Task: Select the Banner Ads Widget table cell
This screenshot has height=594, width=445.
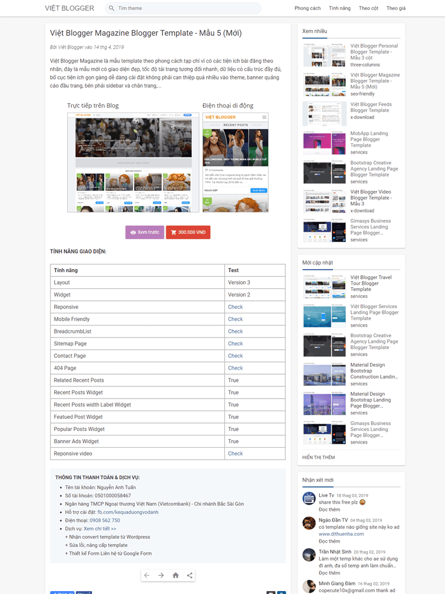Action: click(x=137, y=441)
